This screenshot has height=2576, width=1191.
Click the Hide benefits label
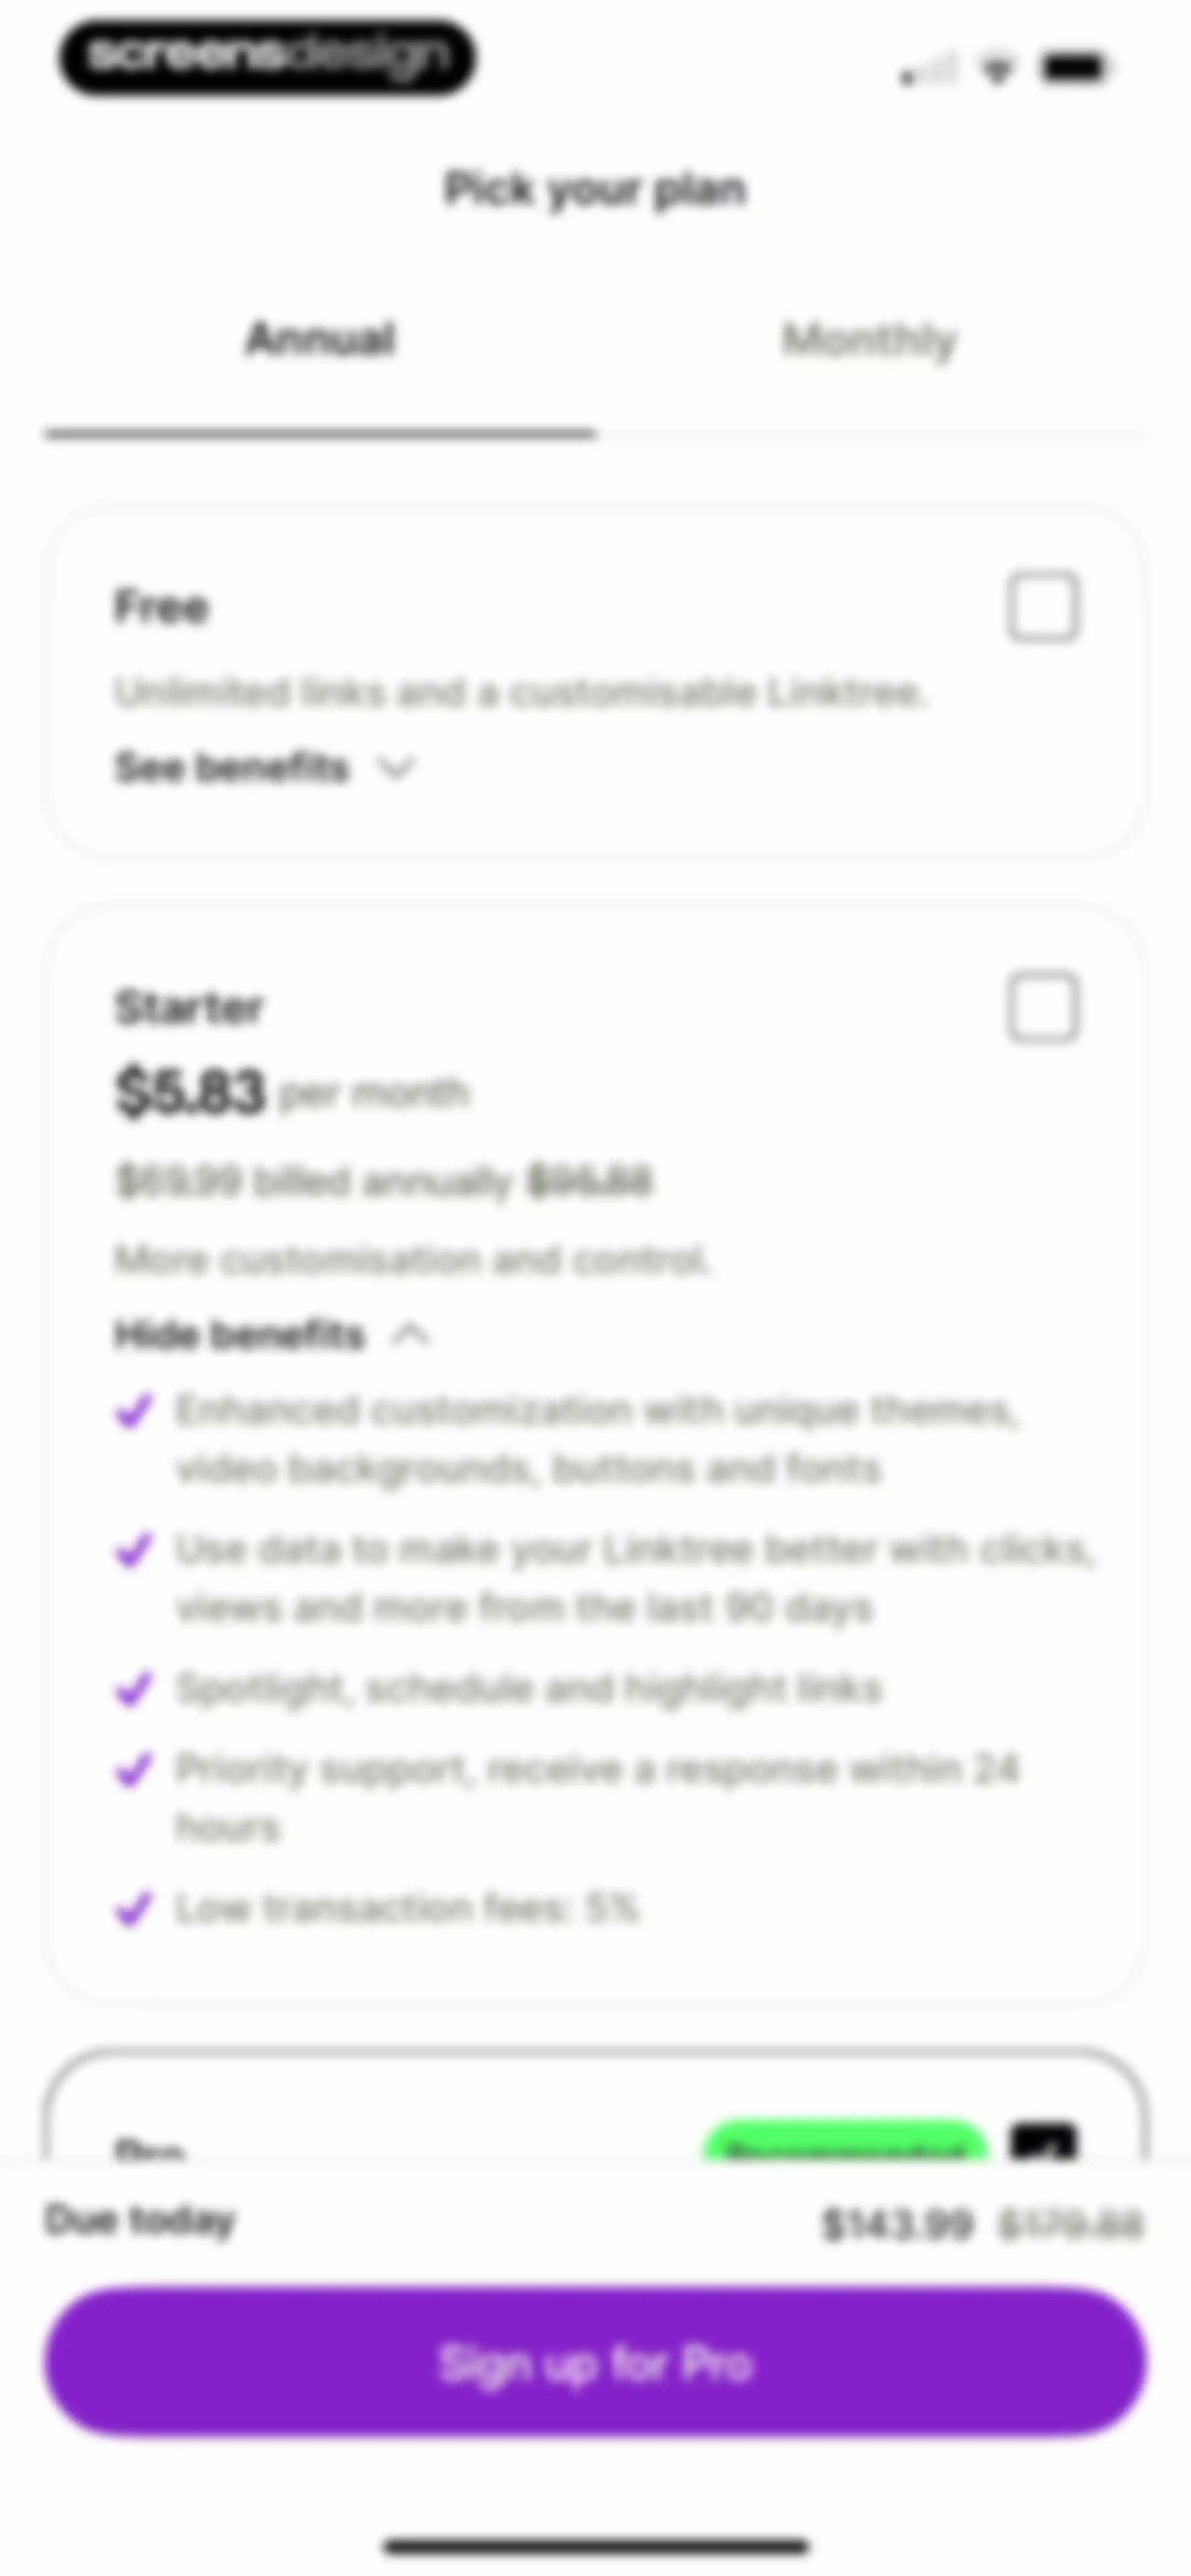(x=240, y=1335)
